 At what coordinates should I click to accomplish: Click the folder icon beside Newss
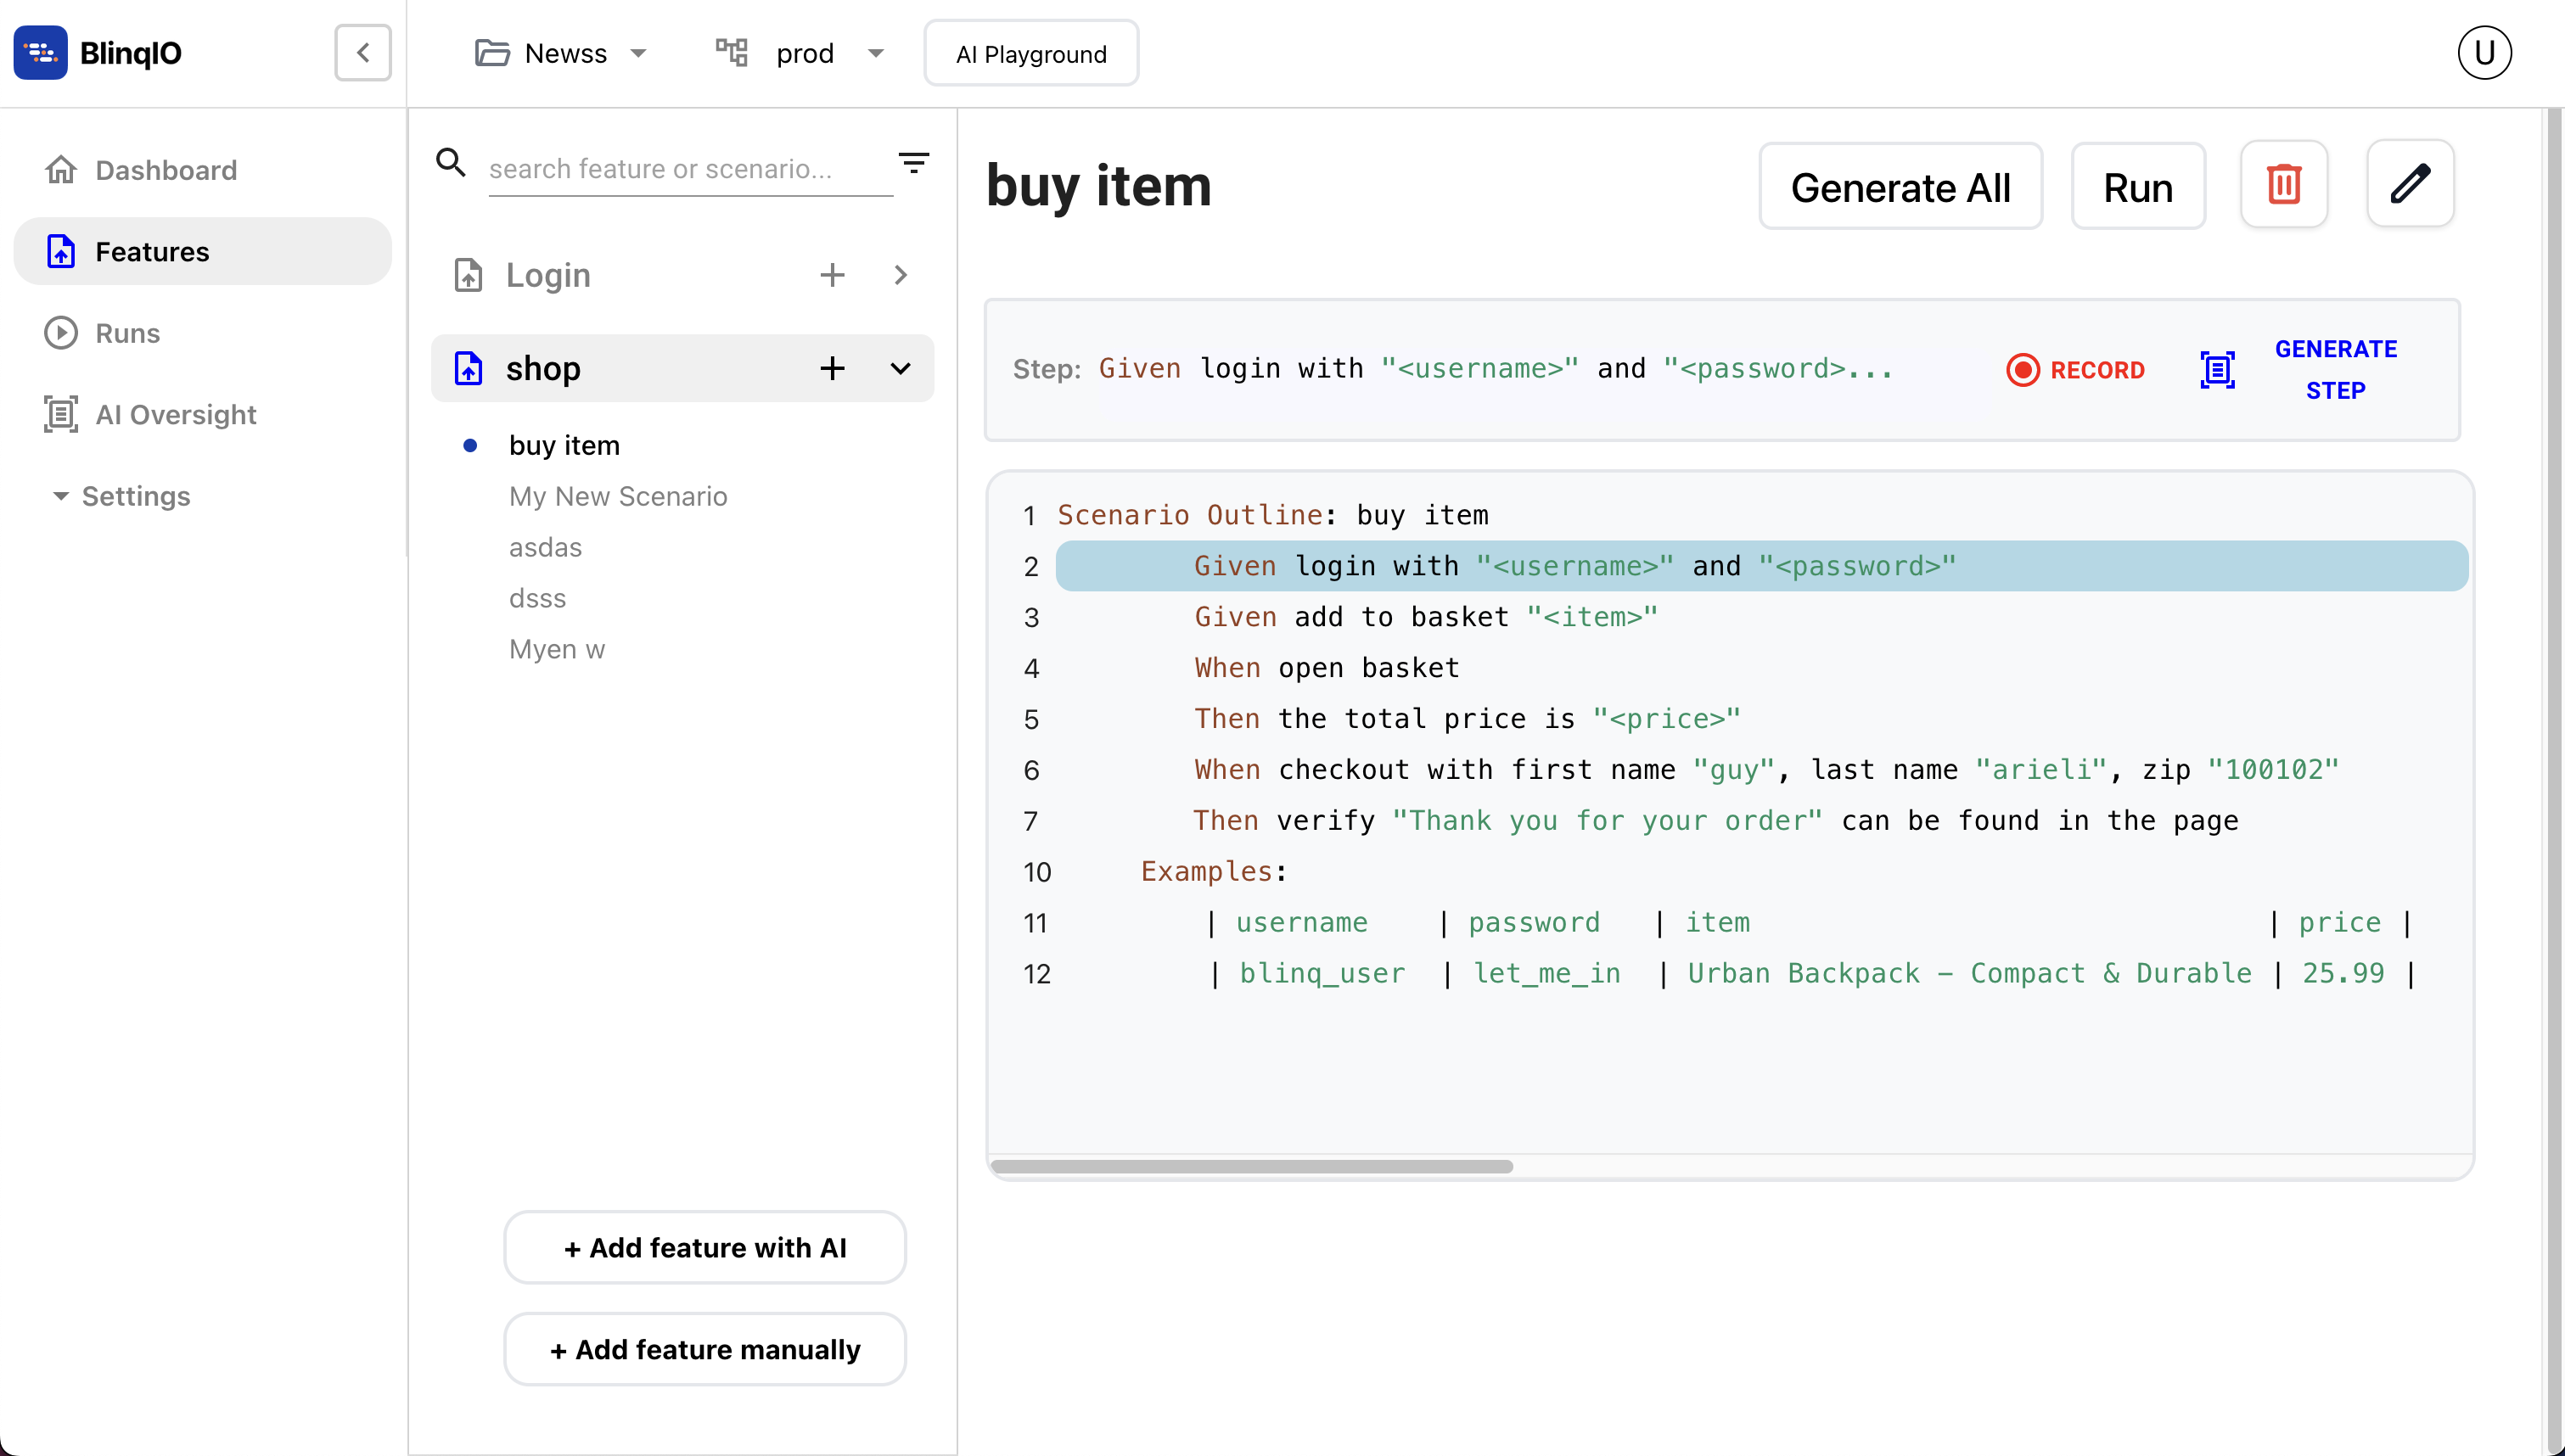tap(492, 53)
